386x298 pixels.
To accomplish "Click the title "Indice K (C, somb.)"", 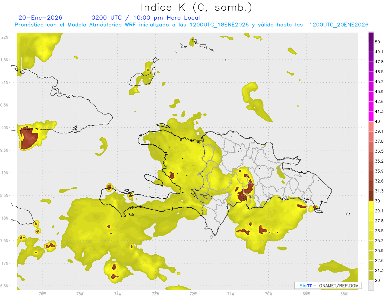I will tap(196, 7).
